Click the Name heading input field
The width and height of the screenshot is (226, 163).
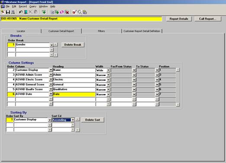[x=74, y=70]
